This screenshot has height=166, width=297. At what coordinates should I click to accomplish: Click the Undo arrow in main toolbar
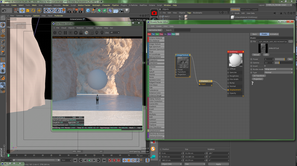[x=4, y=11]
